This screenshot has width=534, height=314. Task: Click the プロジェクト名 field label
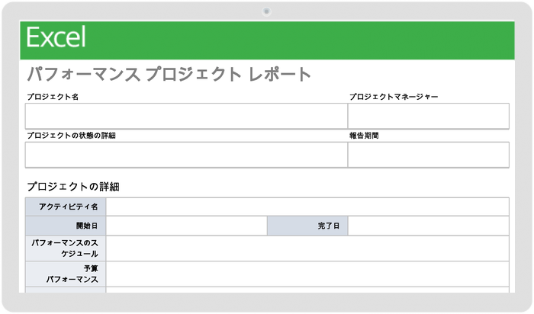[53, 97]
